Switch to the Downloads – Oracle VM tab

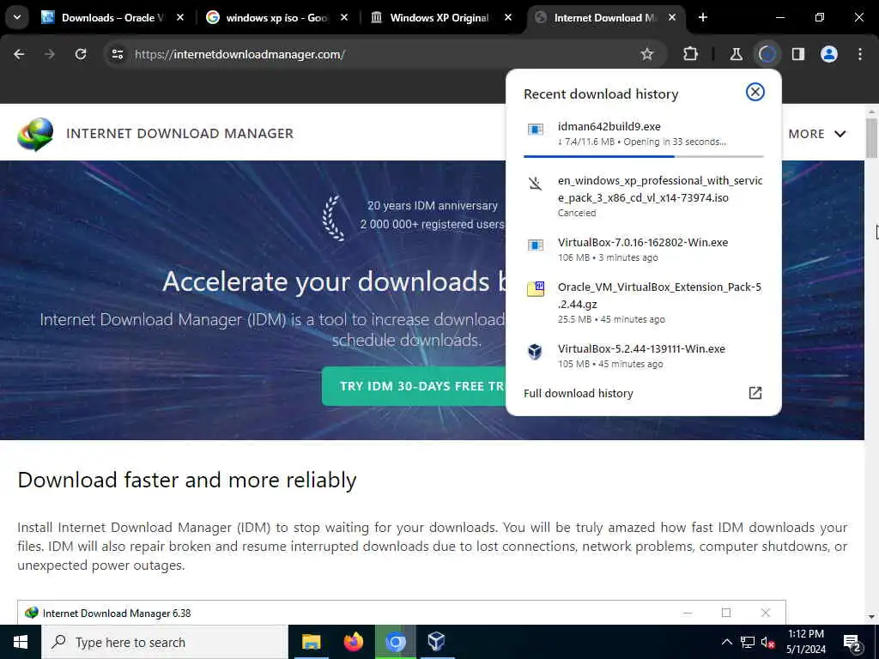(x=112, y=18)
